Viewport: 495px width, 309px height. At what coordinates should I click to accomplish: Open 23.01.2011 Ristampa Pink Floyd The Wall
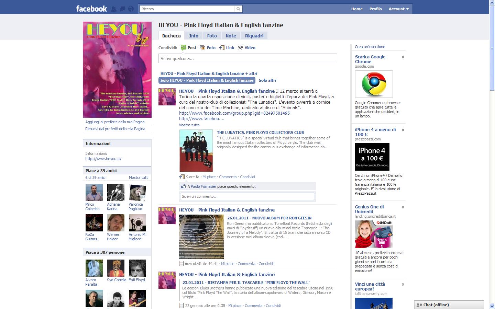tap(246, 283)
